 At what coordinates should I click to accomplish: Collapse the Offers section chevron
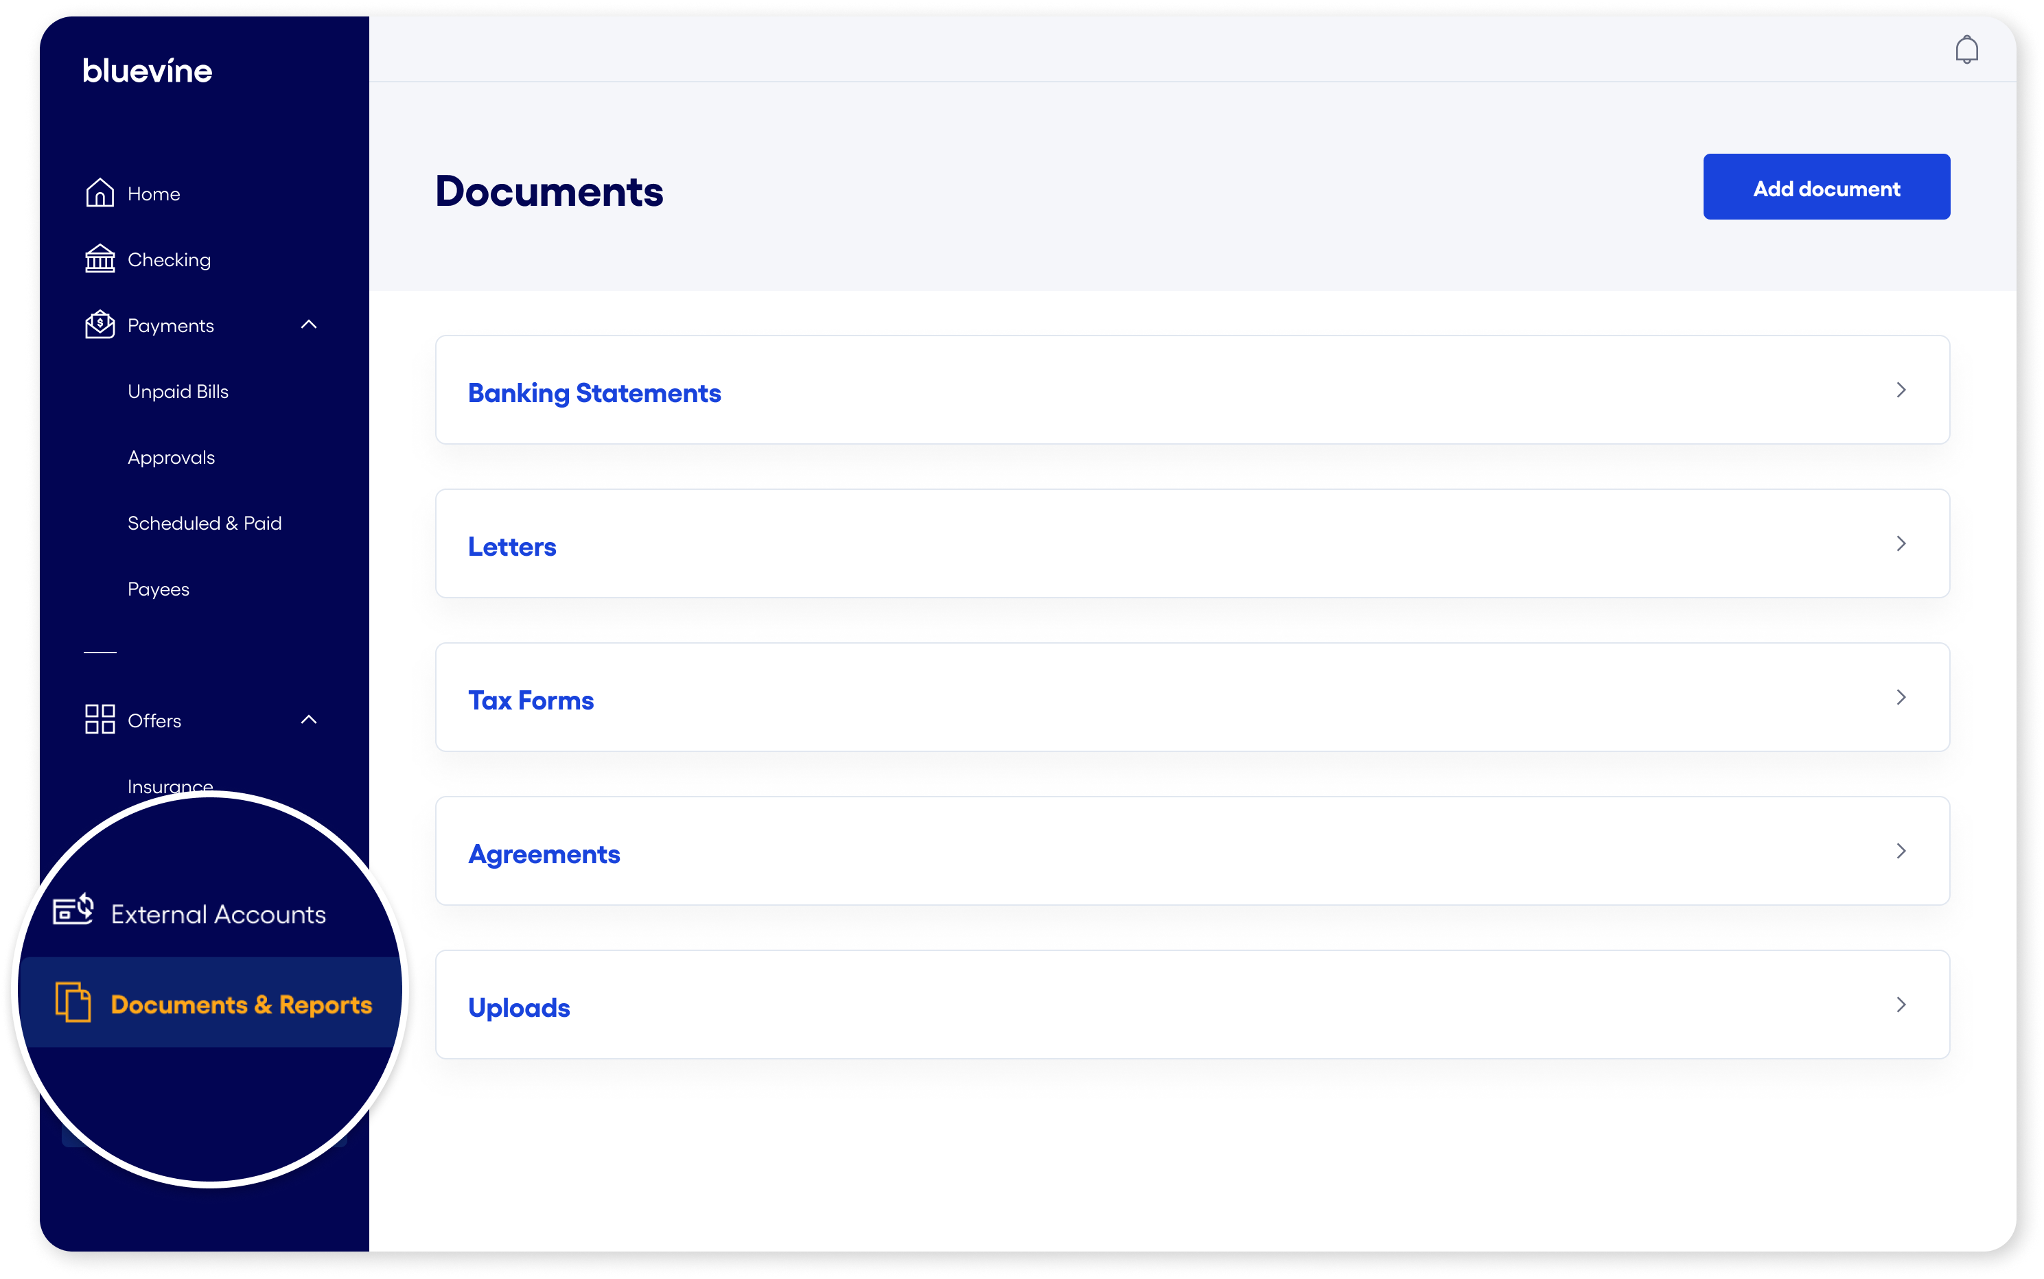tap(310, 719)
